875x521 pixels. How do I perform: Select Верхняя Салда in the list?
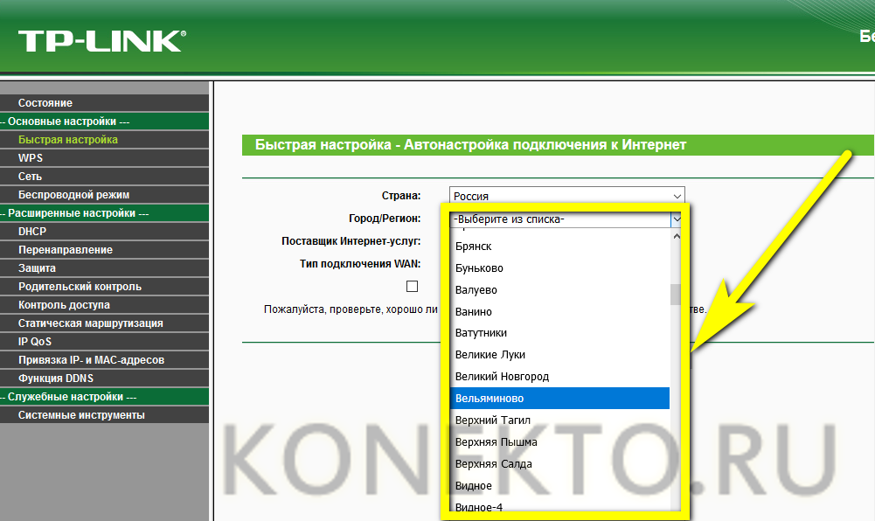click(x=559, y=463)
